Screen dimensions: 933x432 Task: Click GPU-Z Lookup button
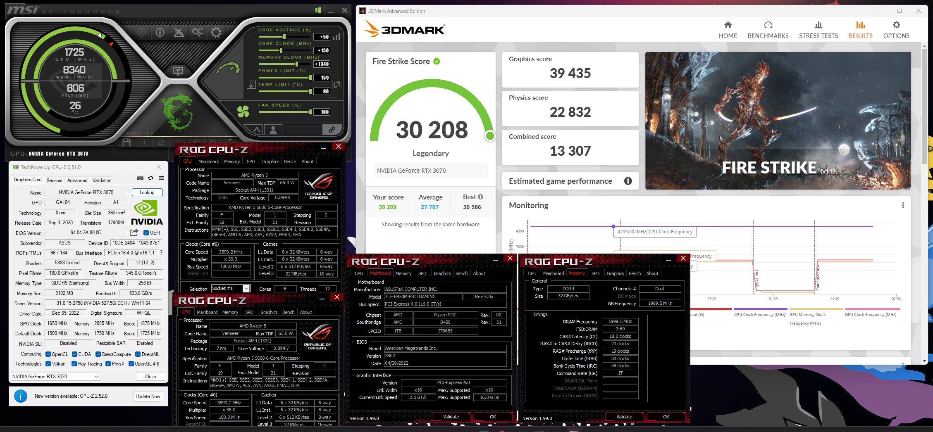point(147,192)
